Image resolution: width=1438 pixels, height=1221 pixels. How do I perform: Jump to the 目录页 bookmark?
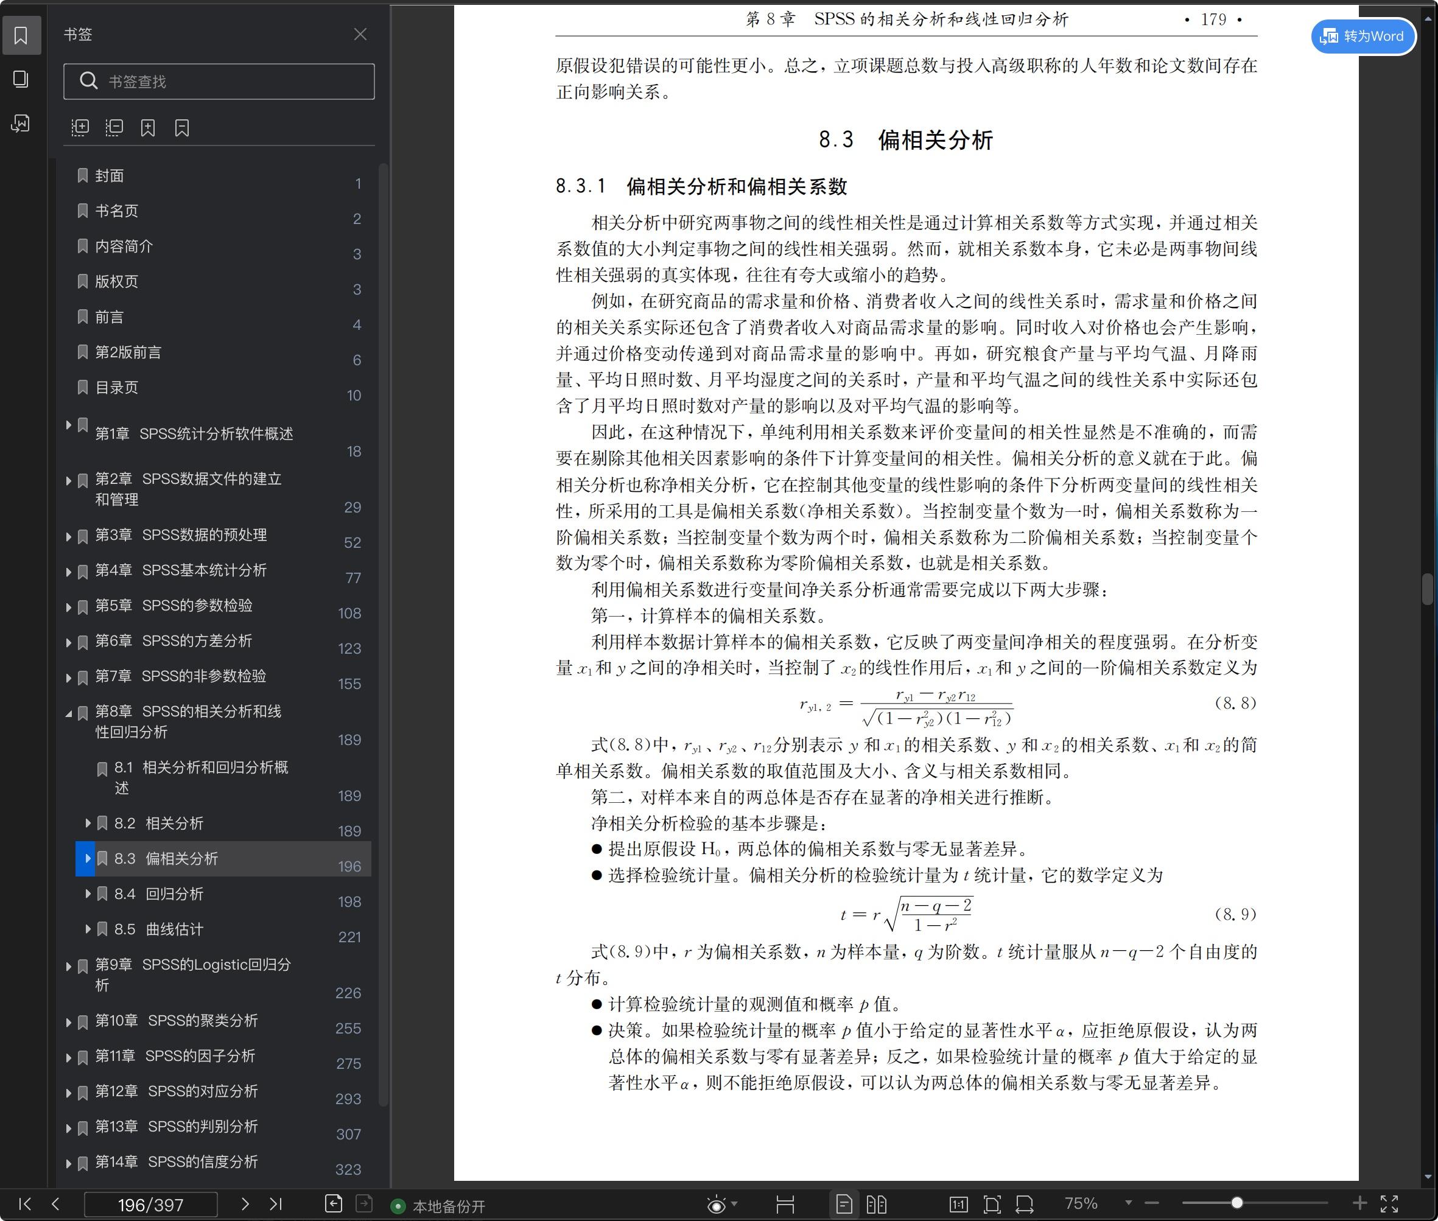click(x=116, y=388)
